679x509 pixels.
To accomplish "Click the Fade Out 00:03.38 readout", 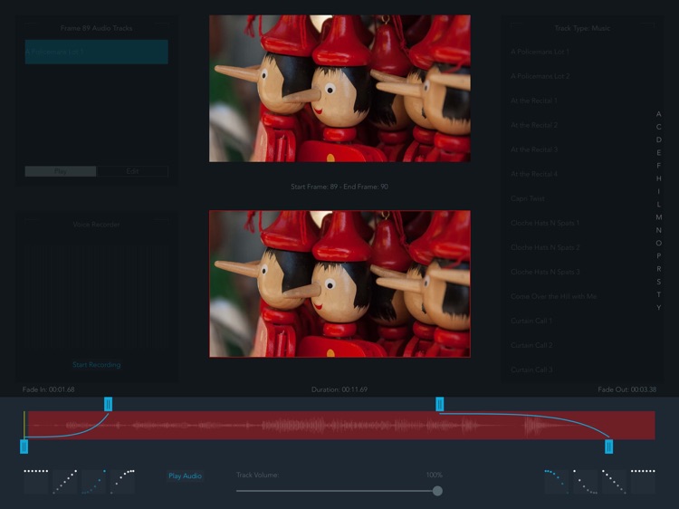I will pyautogui.click(x=627, y=389).
